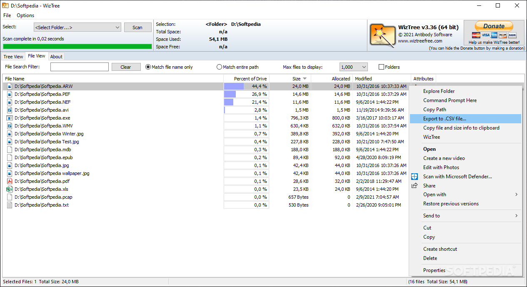Choose Cut in context menu

pos(466,228)
